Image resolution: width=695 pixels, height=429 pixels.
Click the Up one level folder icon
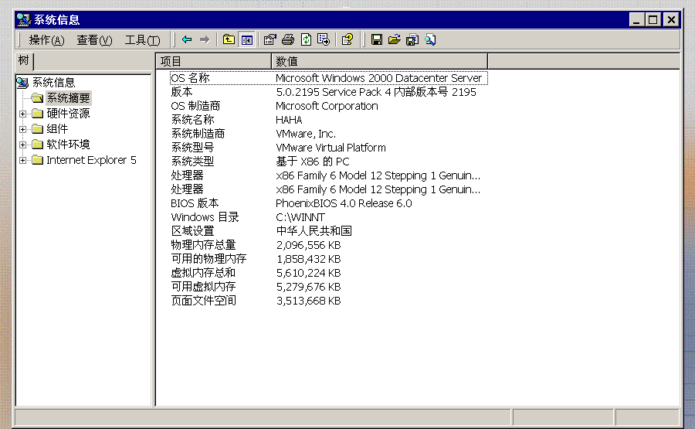coord(229,40)
